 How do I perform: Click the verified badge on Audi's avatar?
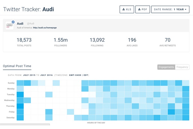(x=13, y=22)
